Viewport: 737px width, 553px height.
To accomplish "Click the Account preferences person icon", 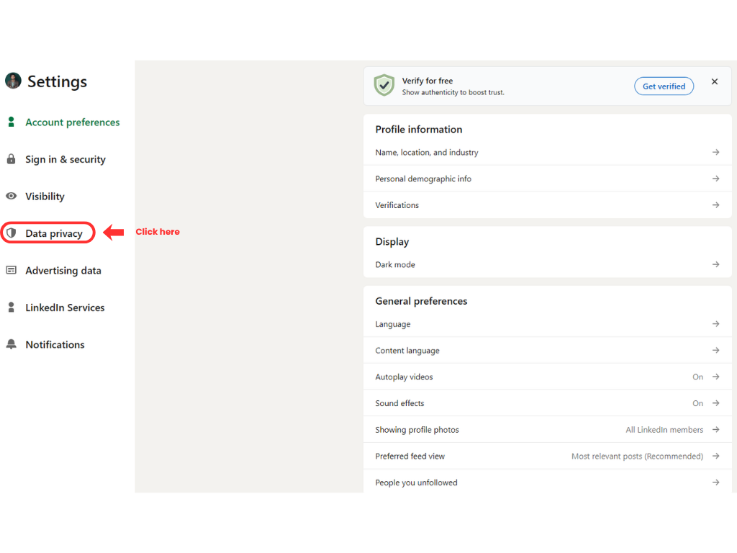I will pos(12,122).
